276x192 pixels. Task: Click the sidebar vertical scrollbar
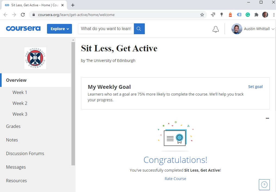coord(73,103)
